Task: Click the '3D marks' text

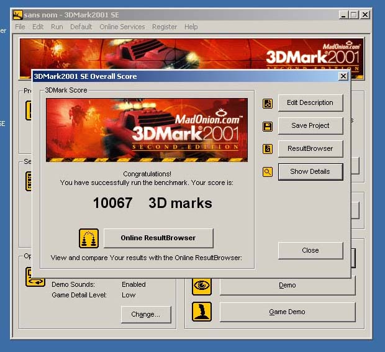Action: (x=180, y=203)
